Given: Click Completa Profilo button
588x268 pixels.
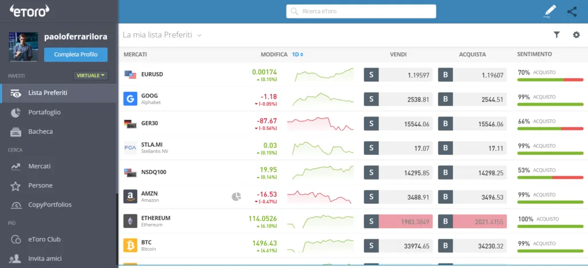Looking at the screenshot, I should [x=76, y=55].
